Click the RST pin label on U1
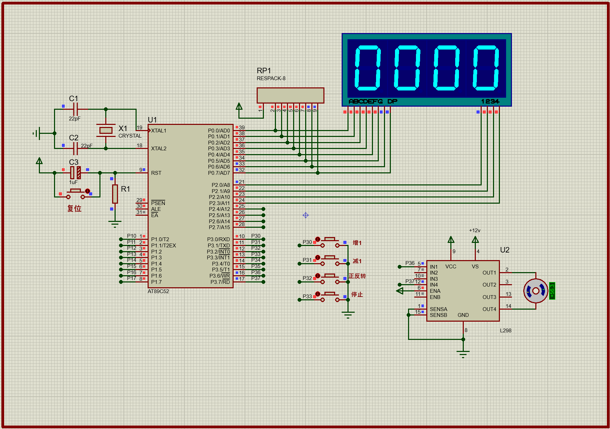Screen dimensions: 610x429 (156, 173)
